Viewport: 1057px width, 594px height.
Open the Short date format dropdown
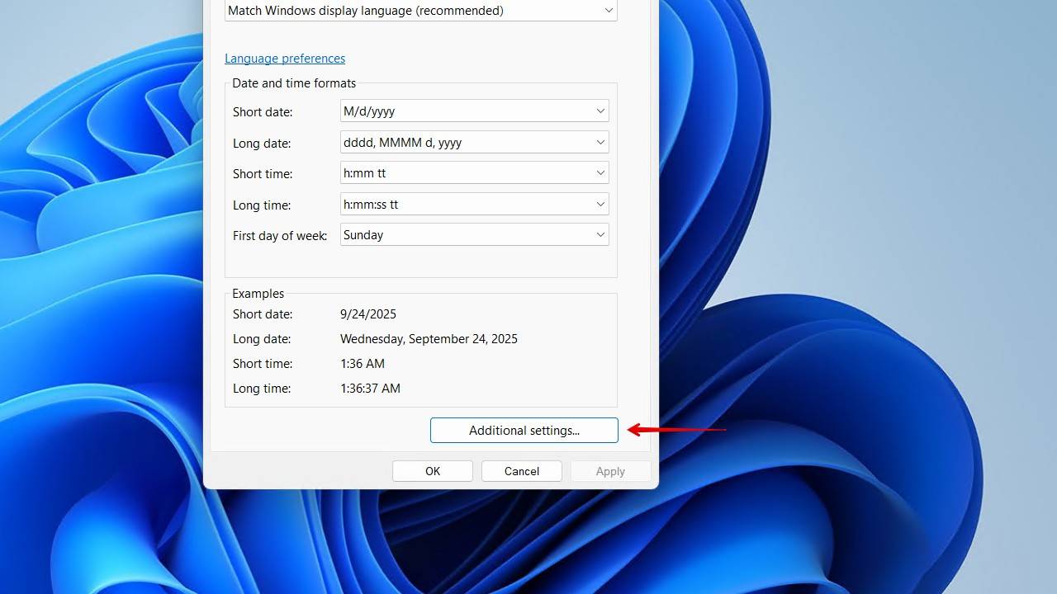coord(600,110)
